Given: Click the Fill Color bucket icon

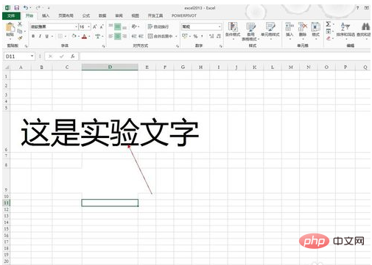Looking at the screenshot, I should click(x=74, y=36).
